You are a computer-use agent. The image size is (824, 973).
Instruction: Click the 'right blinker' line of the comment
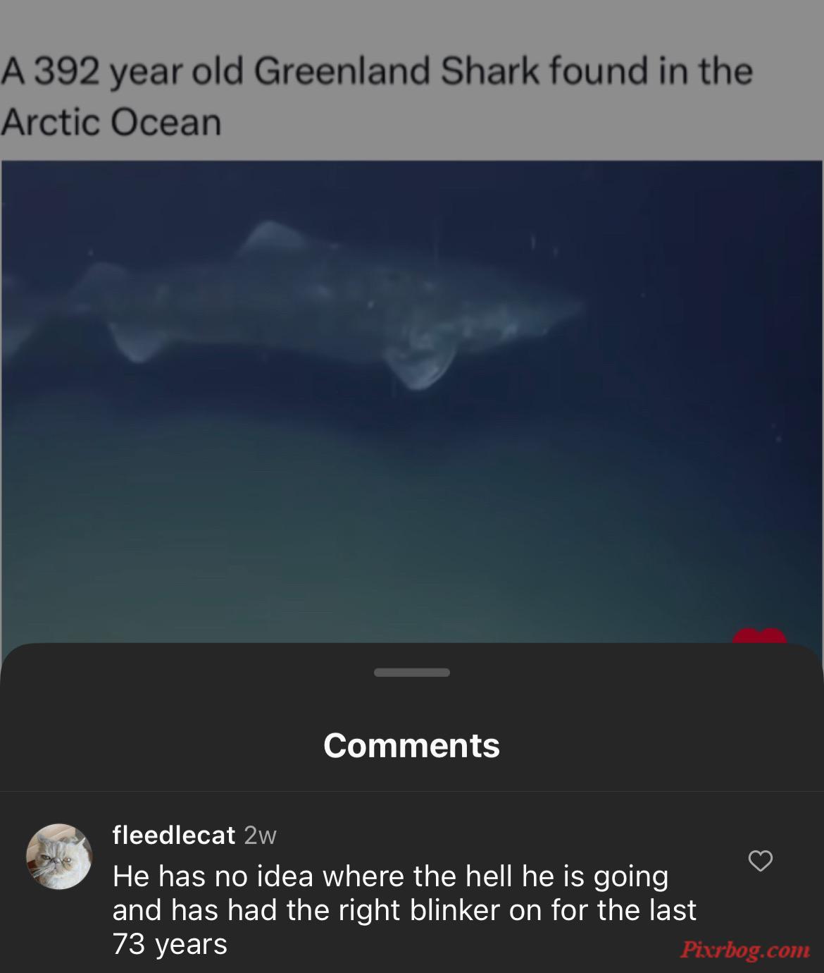404,910
